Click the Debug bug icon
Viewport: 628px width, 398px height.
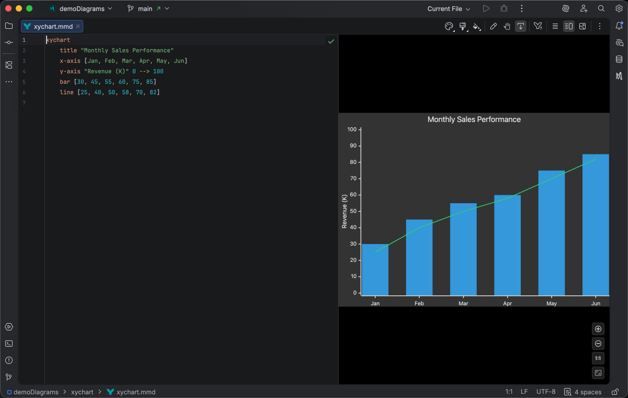pyautogui.click(x=504, y=8)
